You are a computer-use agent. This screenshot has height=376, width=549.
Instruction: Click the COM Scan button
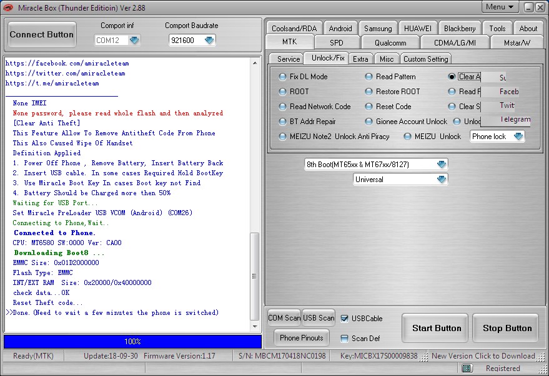click(x=284, y=317)
